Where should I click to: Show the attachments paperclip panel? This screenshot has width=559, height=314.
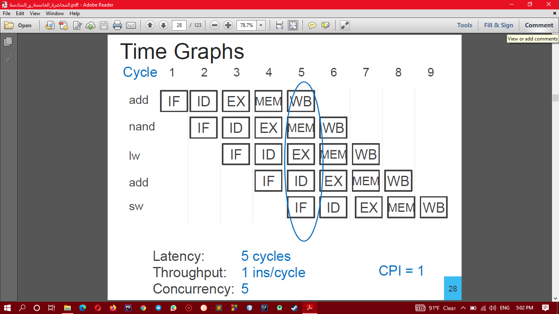pos(8,59)
